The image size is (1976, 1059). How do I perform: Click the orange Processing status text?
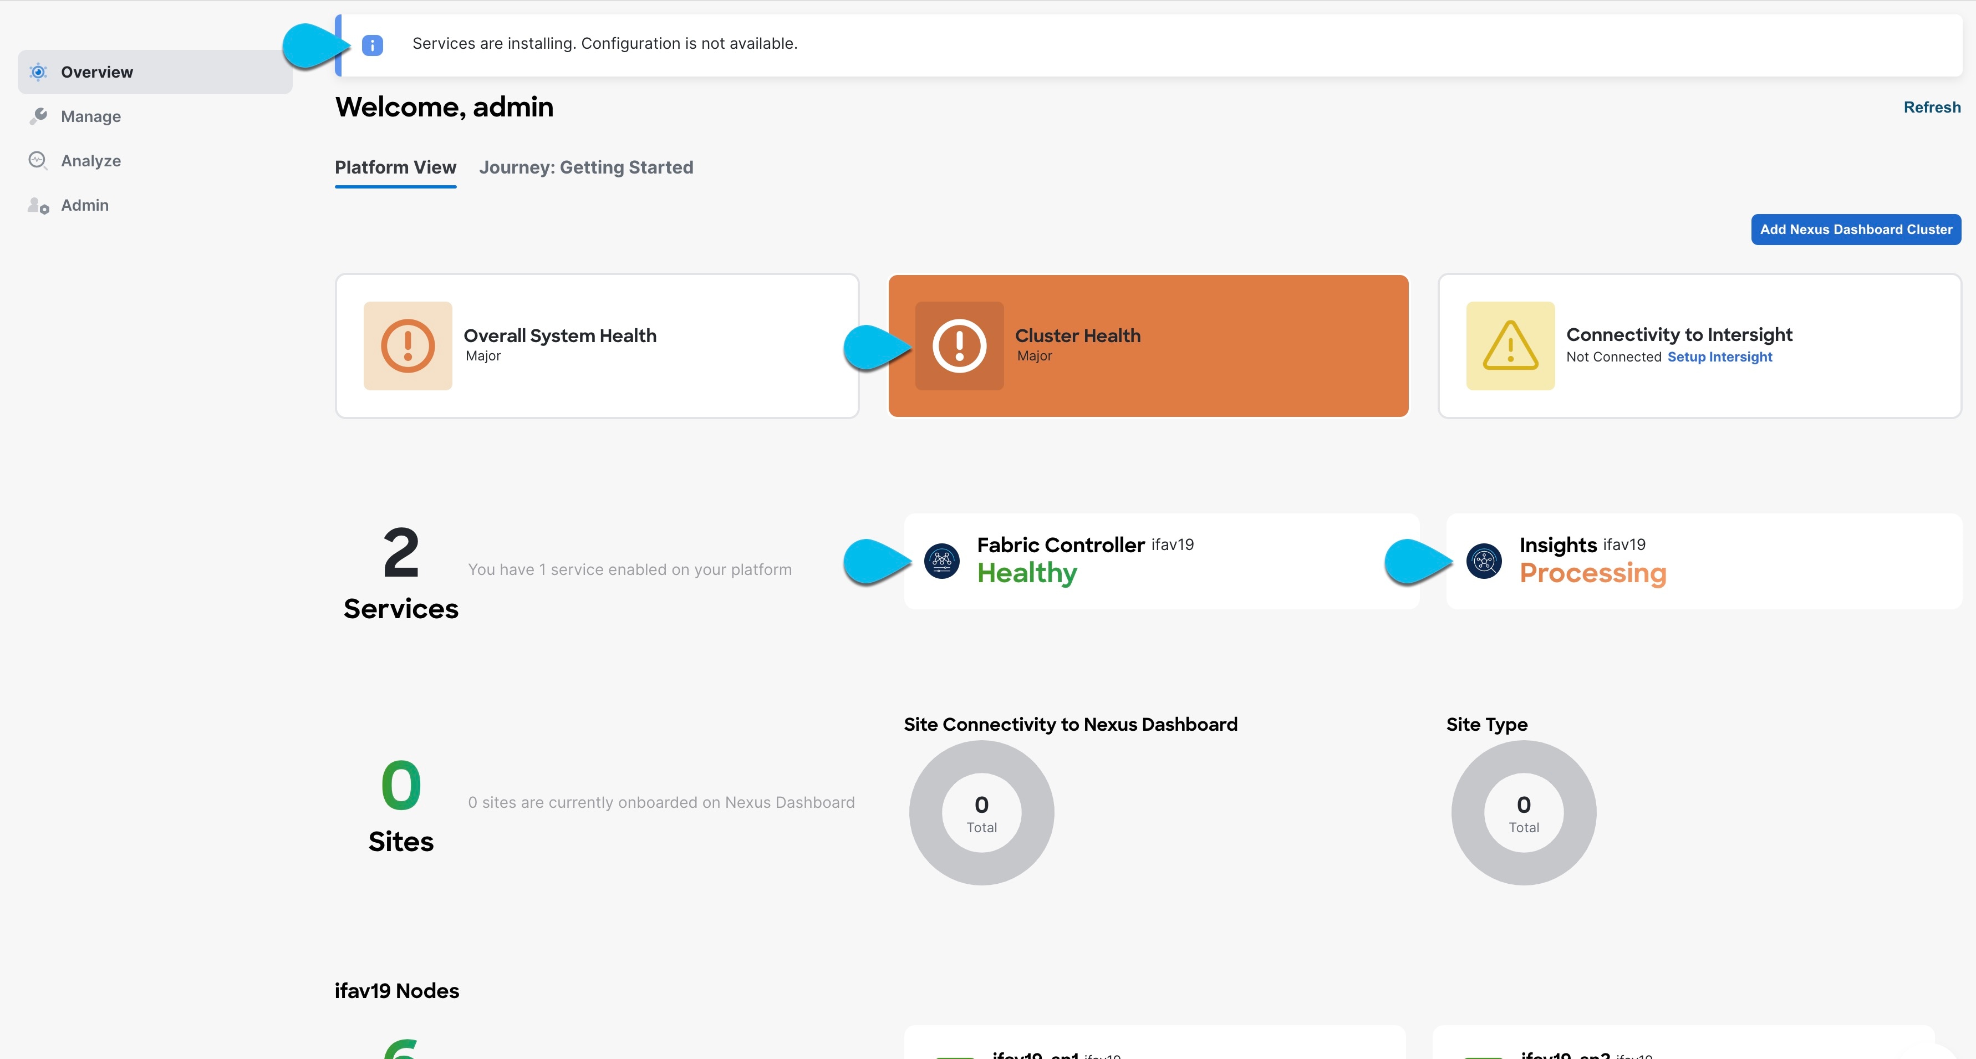[1592, 574]
